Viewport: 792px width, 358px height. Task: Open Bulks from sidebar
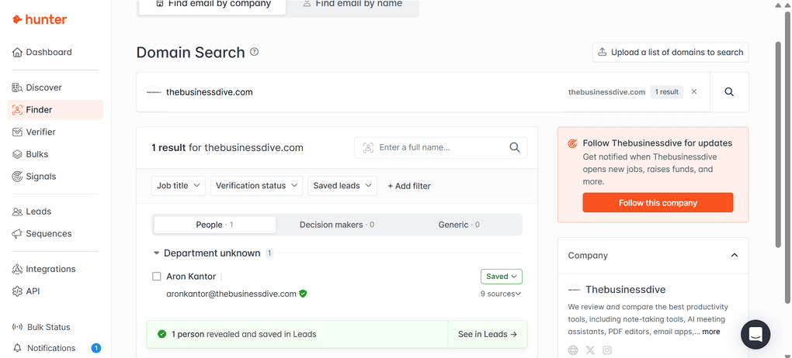tap(30, 153)
